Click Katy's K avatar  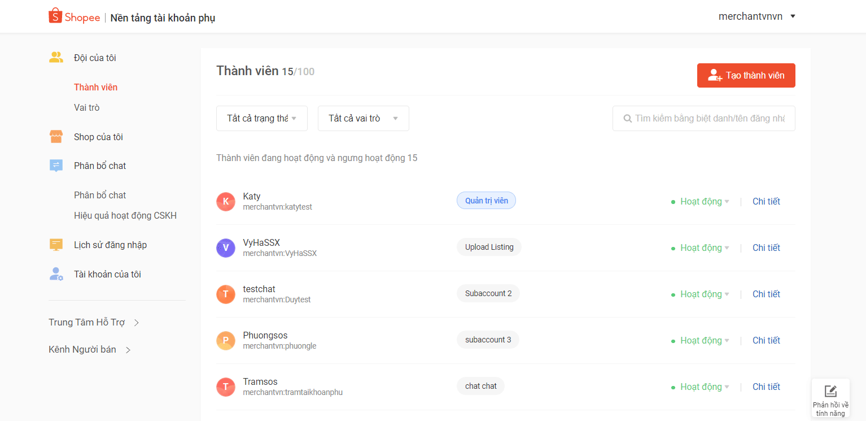point(226,202)
